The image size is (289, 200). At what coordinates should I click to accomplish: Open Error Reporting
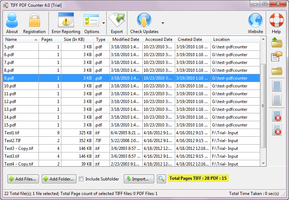(66, 23)
